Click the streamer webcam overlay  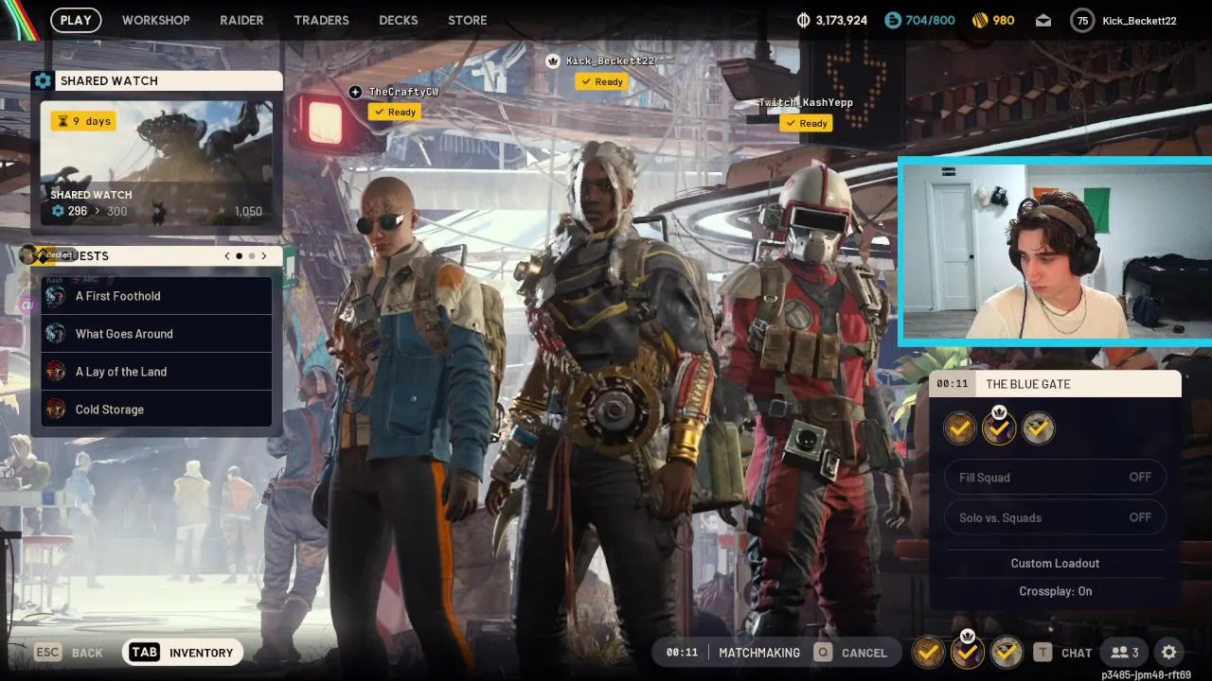point(1055,252)
